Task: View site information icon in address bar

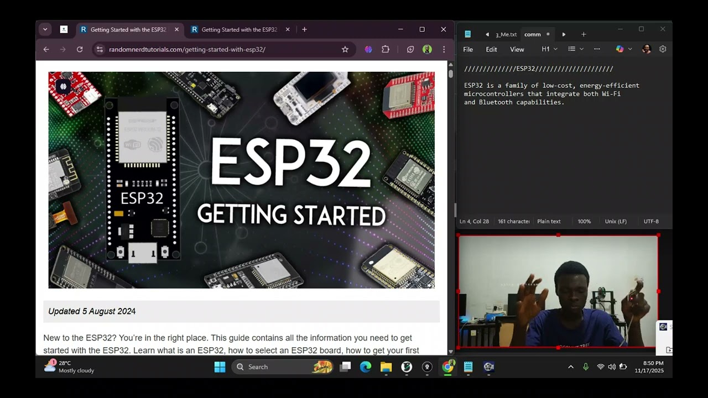Action: (x=100, y=49)
